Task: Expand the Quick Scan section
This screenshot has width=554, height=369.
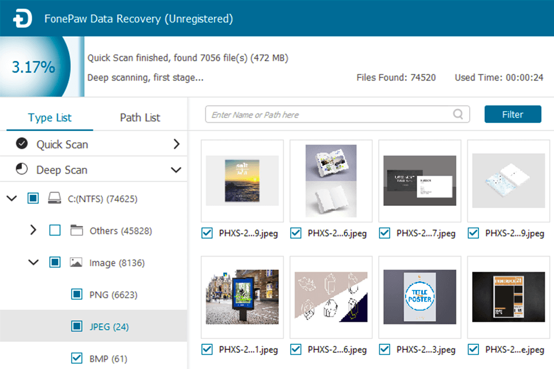Action: (177, 144)
